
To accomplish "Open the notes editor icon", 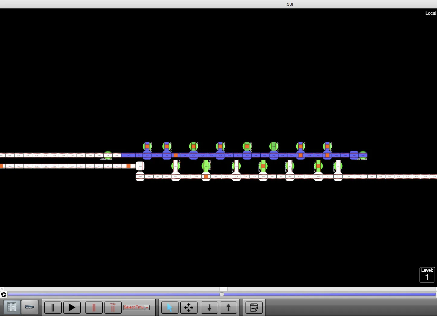I will point(254,308).
